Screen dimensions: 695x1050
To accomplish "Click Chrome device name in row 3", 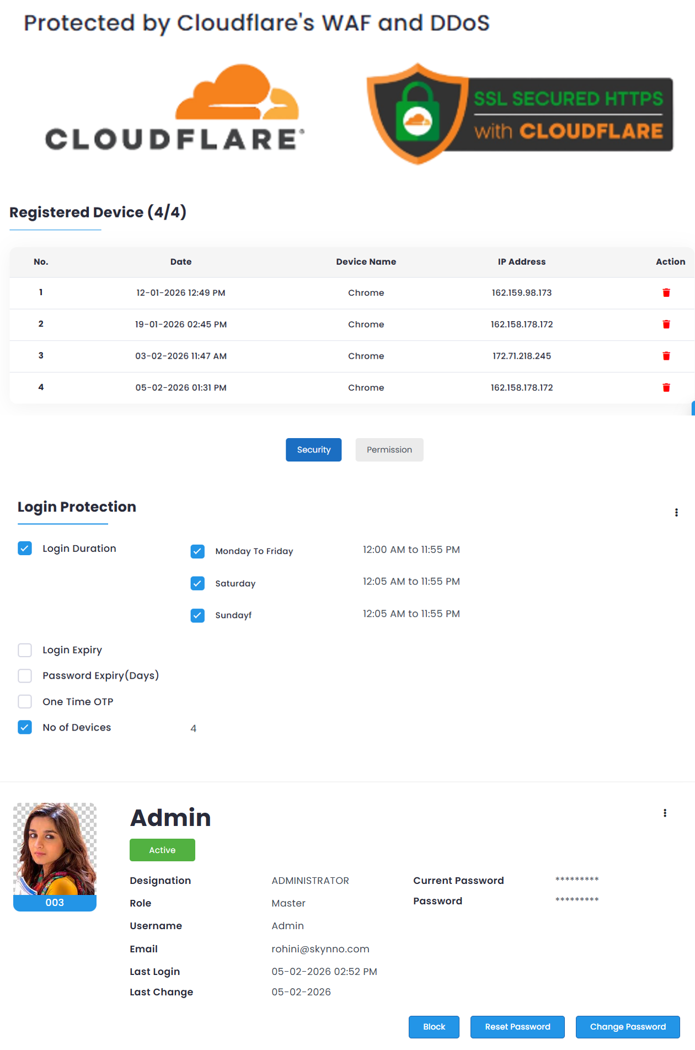I will pos(366,356).
